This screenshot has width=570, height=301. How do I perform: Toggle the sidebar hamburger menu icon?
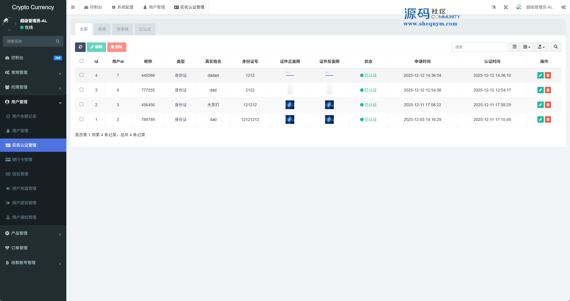(x=73, y=7)
